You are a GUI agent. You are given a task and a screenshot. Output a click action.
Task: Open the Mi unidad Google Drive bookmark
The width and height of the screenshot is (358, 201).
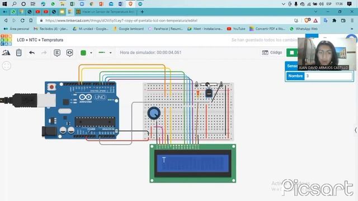point(91,29)
